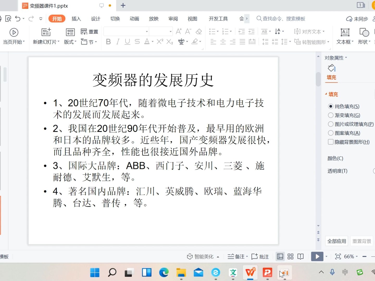Screen dimensions: 375x281
Task: Click the distributed alignment icon
Action: (x=252, y=42)
